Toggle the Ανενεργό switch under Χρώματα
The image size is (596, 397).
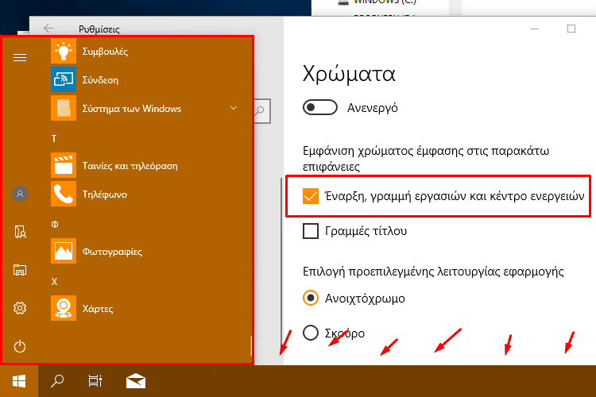320,107
